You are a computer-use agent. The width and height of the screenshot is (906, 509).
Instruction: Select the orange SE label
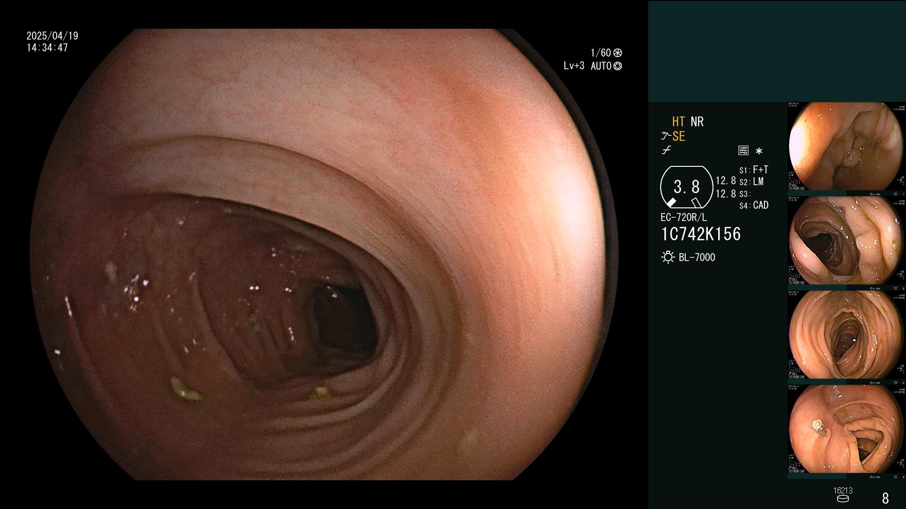(679, 136)
